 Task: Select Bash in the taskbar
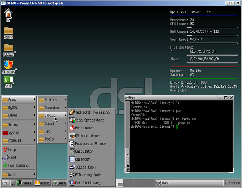[190, 183]
